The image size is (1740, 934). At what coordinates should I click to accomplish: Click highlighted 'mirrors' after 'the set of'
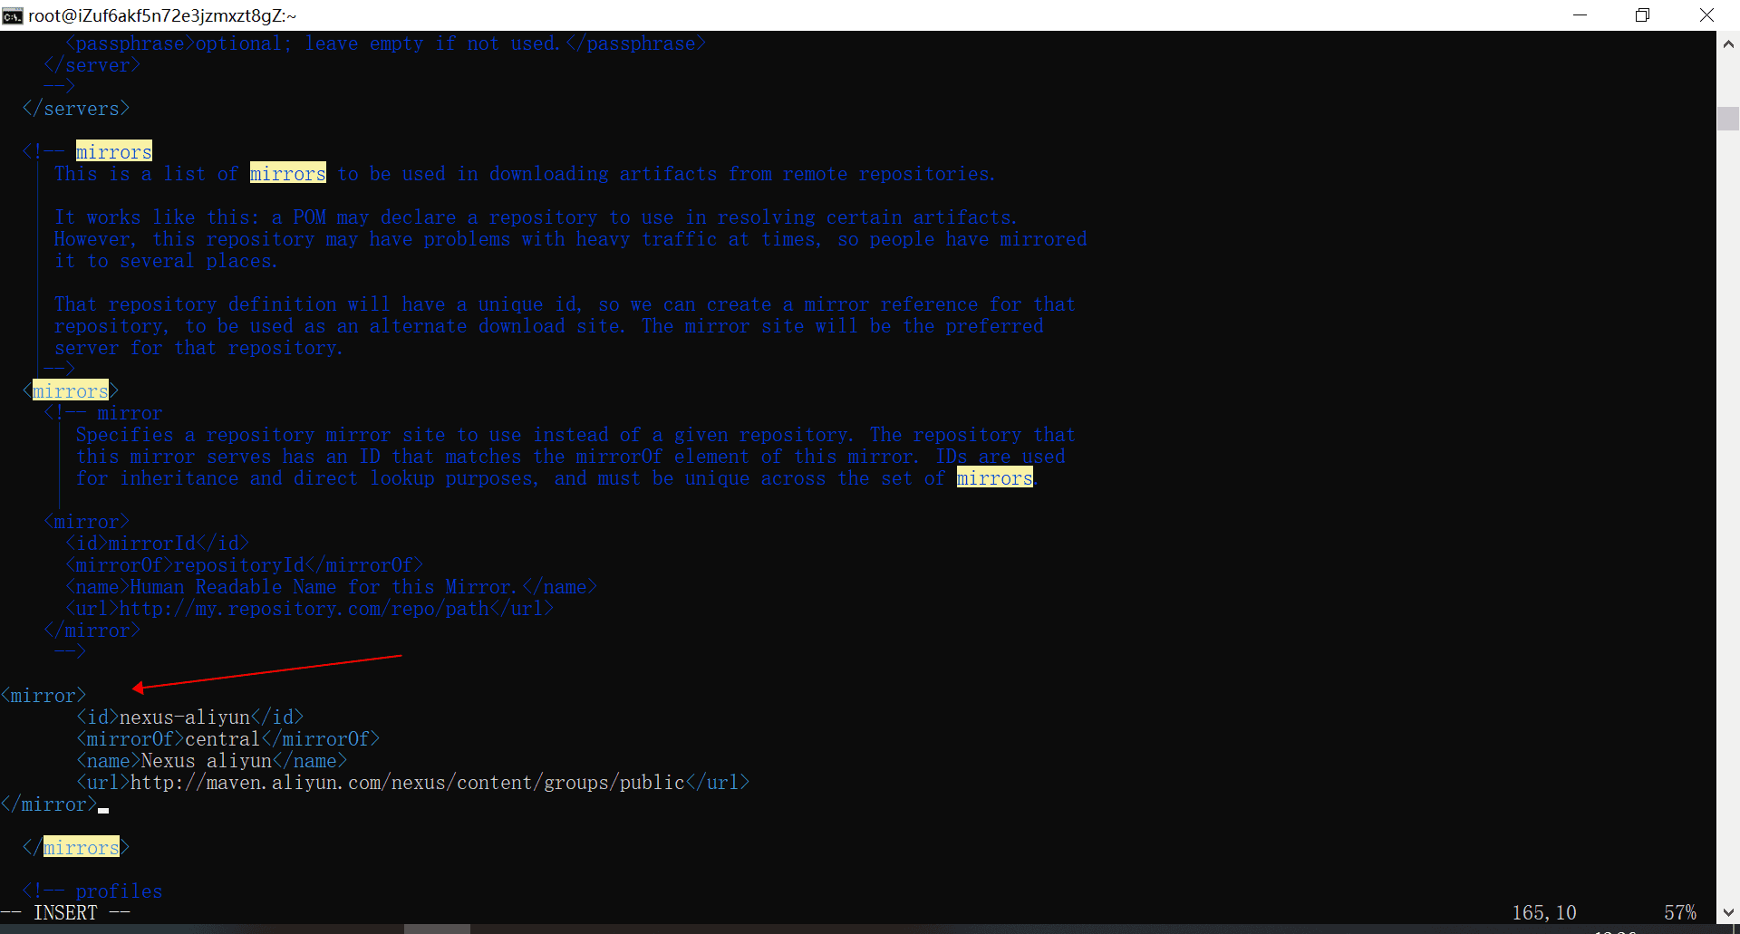995,478
